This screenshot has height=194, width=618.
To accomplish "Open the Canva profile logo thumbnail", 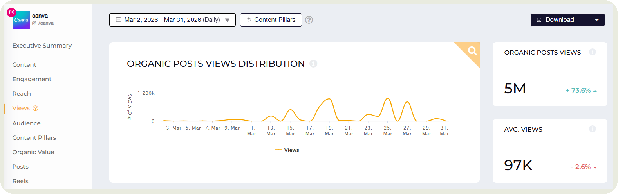I will tap(21, 20).
